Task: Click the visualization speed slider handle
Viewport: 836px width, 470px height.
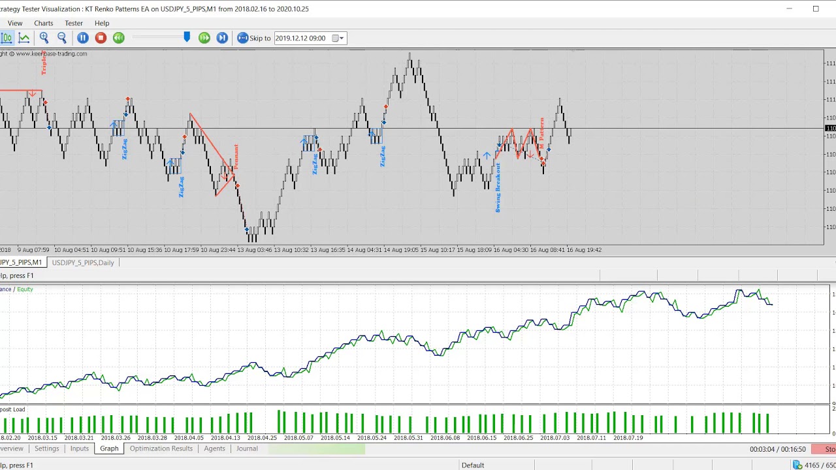Action: pos(187,37)
